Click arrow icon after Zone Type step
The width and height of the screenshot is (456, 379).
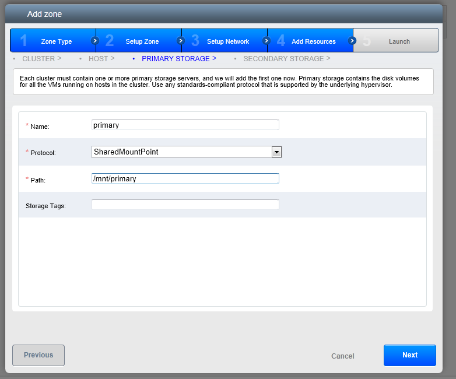pyautogui.click(x=95, y=40)
